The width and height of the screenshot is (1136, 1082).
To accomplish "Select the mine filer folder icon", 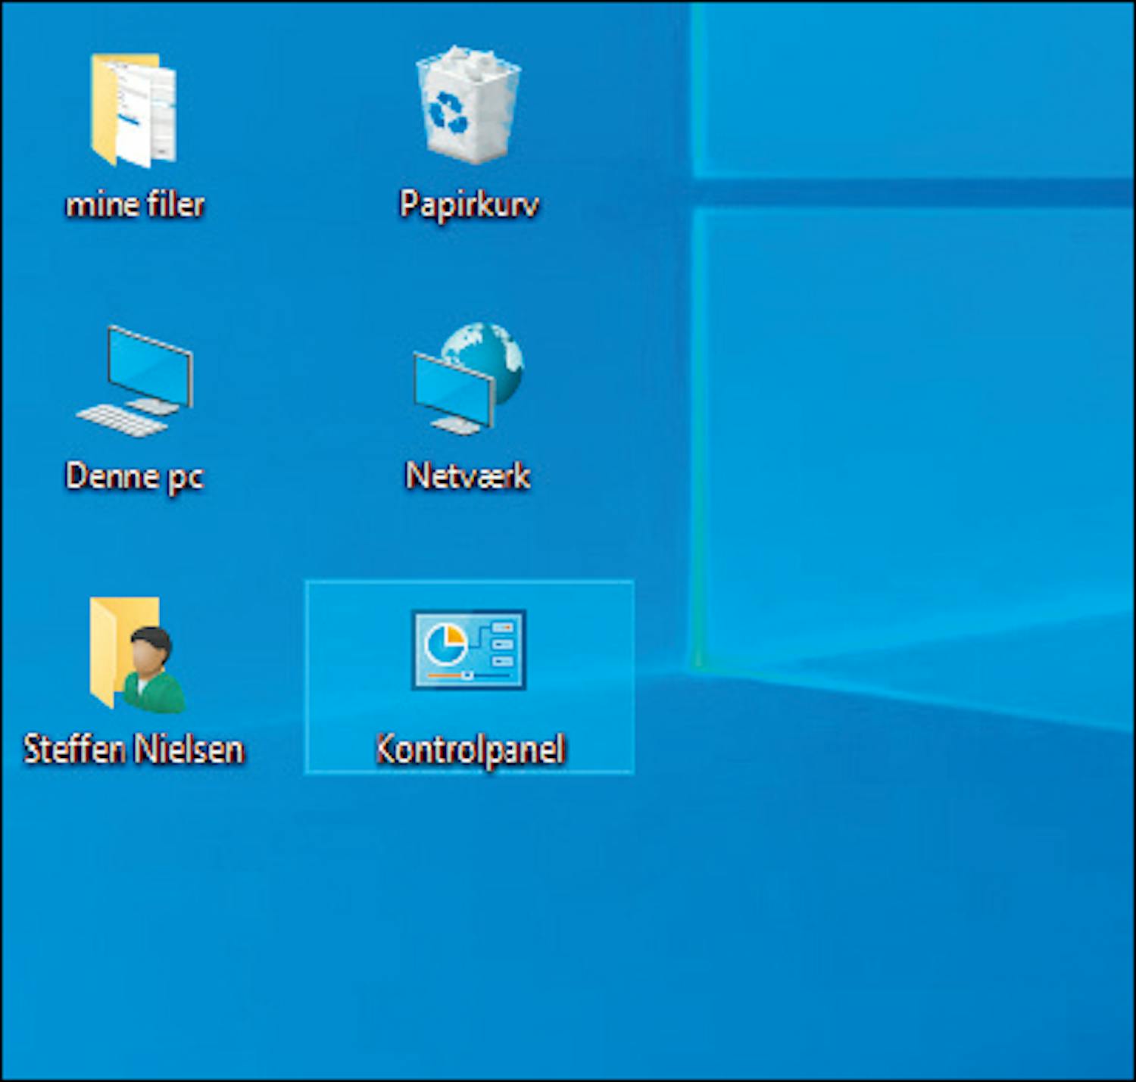I will coord(134,110).
